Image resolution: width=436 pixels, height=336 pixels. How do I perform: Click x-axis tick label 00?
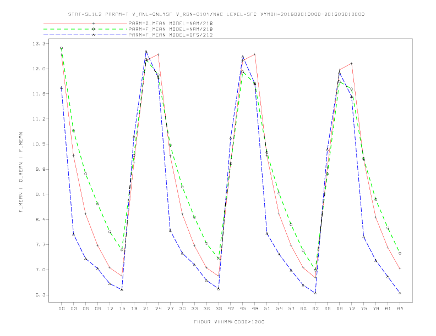click(62, 309)
